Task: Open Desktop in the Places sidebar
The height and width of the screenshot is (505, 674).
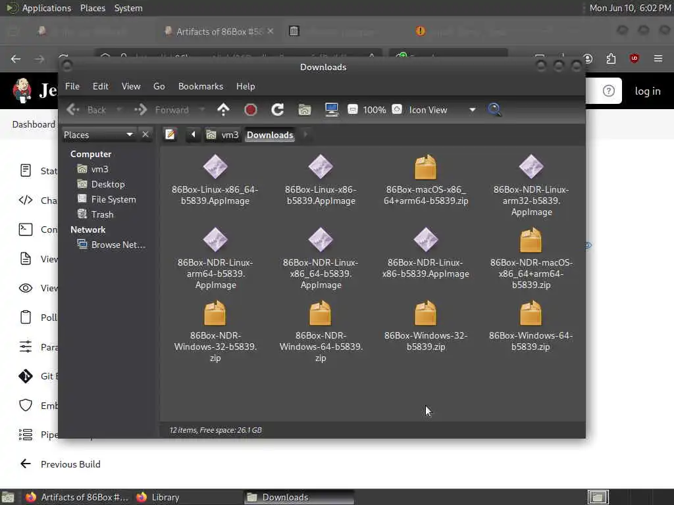Action: click(x=101, y=184)
